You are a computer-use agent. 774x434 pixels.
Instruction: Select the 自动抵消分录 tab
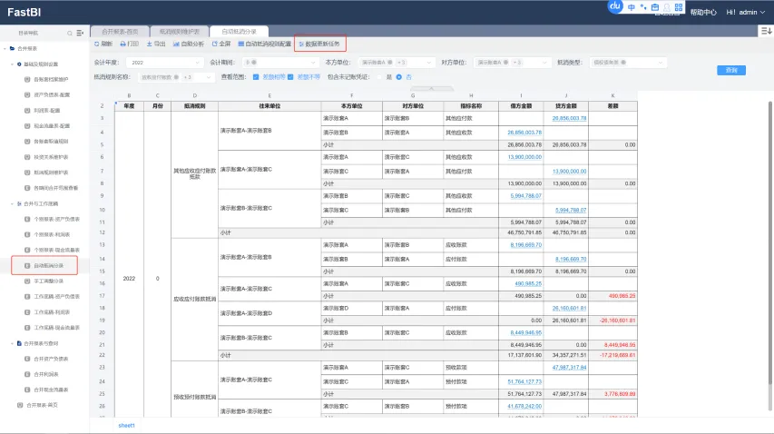click(239, 32)
